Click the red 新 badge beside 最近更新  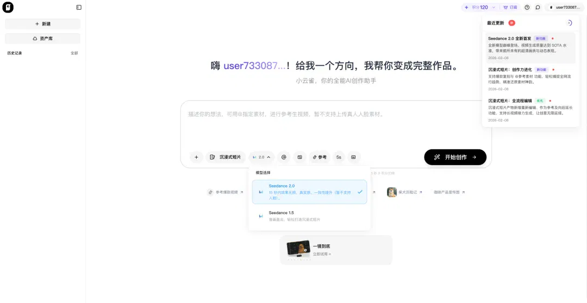point(511,23)
